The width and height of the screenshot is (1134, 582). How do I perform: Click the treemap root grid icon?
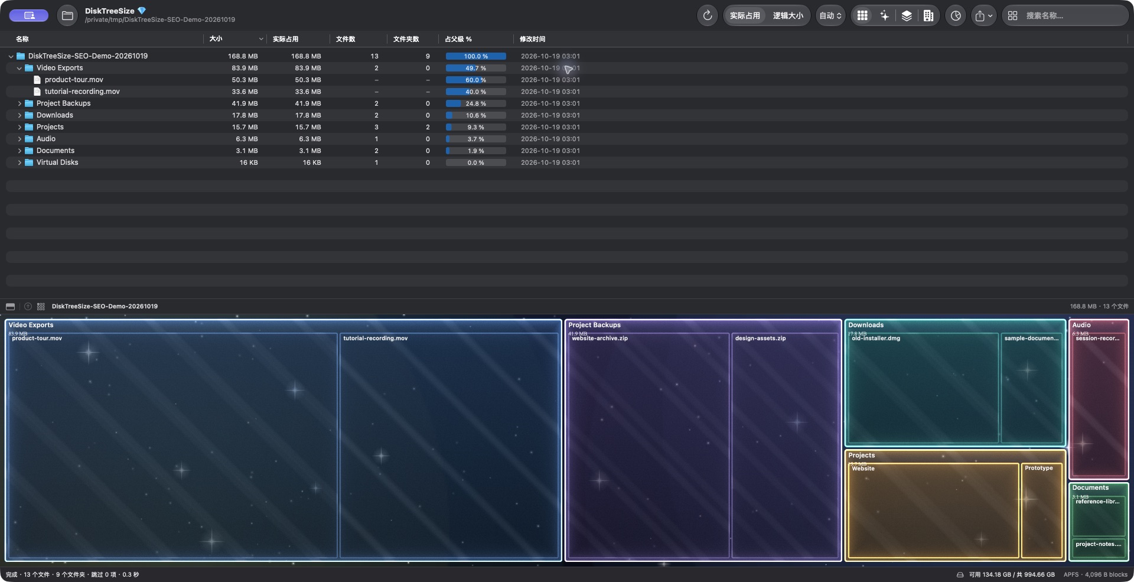(41, 306)
